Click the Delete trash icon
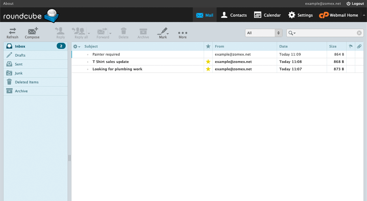Screen dimensions: 367x201 (x=123, y=33)
